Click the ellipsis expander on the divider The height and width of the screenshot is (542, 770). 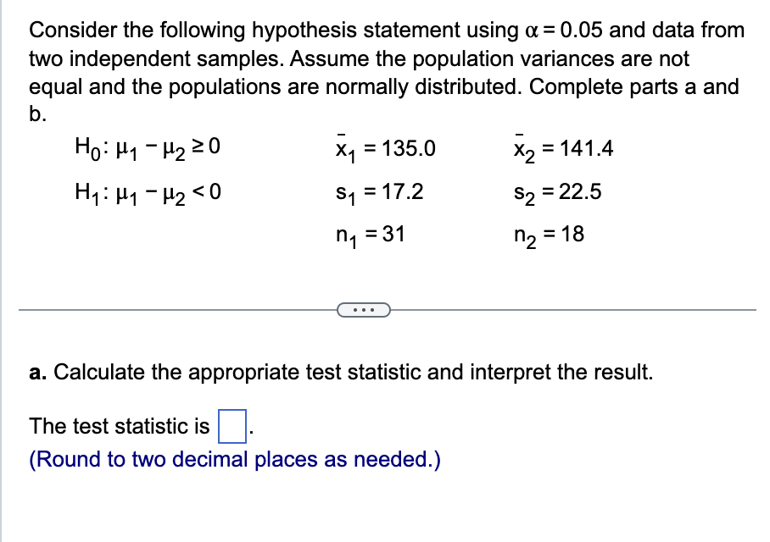365,311
